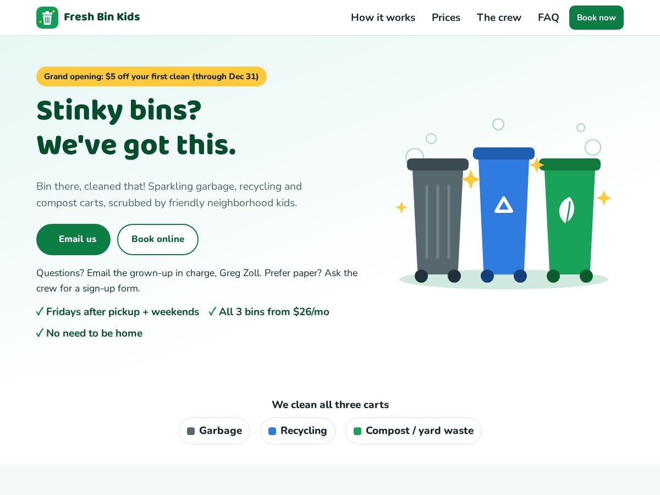660x495 pixels.
Task: Open the FAQ nav item
Action: pos(548,18)
